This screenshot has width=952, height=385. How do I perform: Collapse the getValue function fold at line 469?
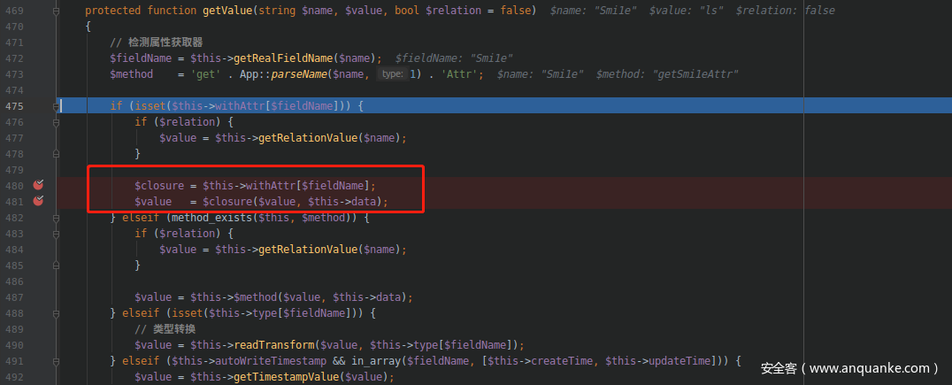click(x=57, y=11)
